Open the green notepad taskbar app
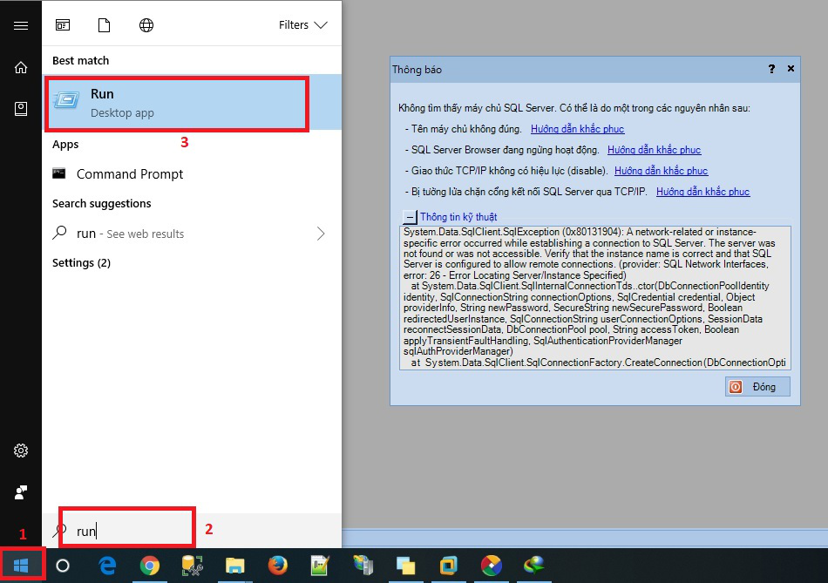Screen dimensions: 828x583 pos(320,566)
